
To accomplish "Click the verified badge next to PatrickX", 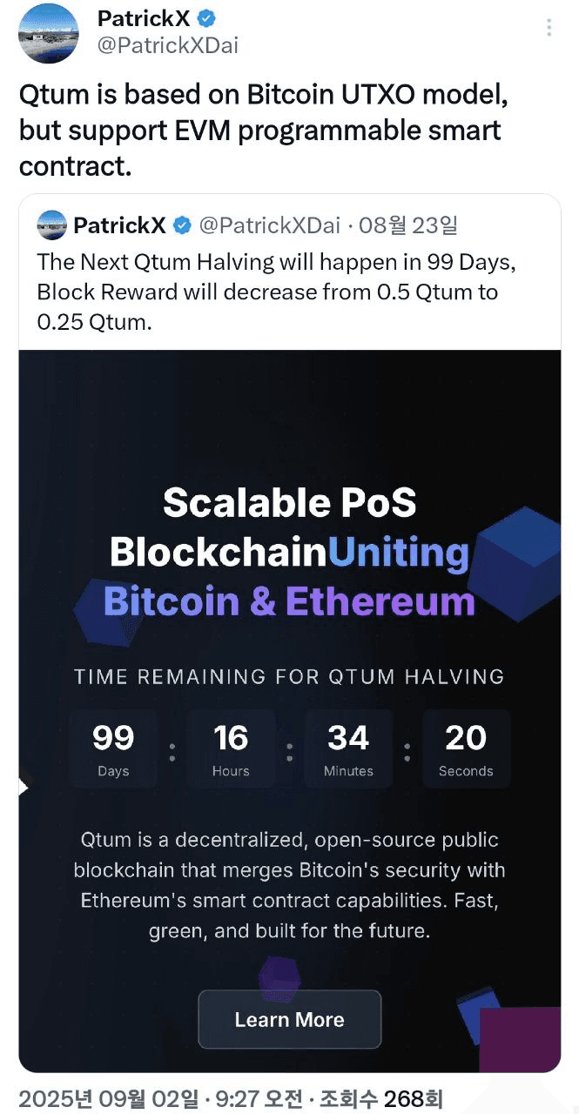I will 206,18.
